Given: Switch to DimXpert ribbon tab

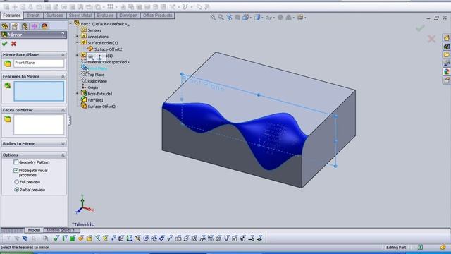Looking at the screenshot, I should pyautogui.click(x=128, y=16).
